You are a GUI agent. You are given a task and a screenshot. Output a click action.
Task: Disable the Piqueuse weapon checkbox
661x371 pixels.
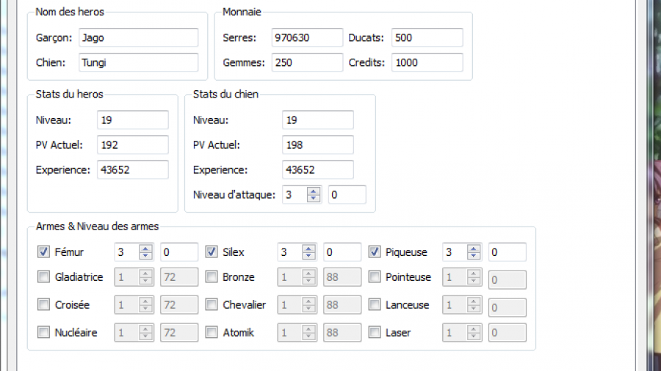click(x=375, y=252)
